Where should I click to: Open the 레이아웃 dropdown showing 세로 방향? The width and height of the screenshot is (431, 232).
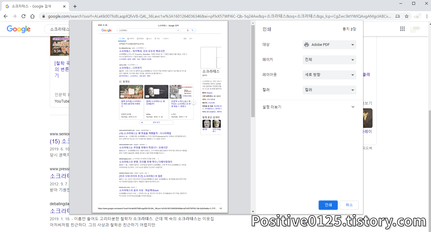329,75
